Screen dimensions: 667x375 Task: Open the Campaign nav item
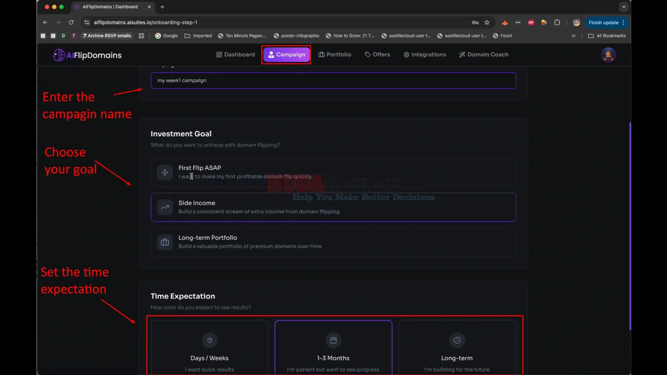(286, 55)
